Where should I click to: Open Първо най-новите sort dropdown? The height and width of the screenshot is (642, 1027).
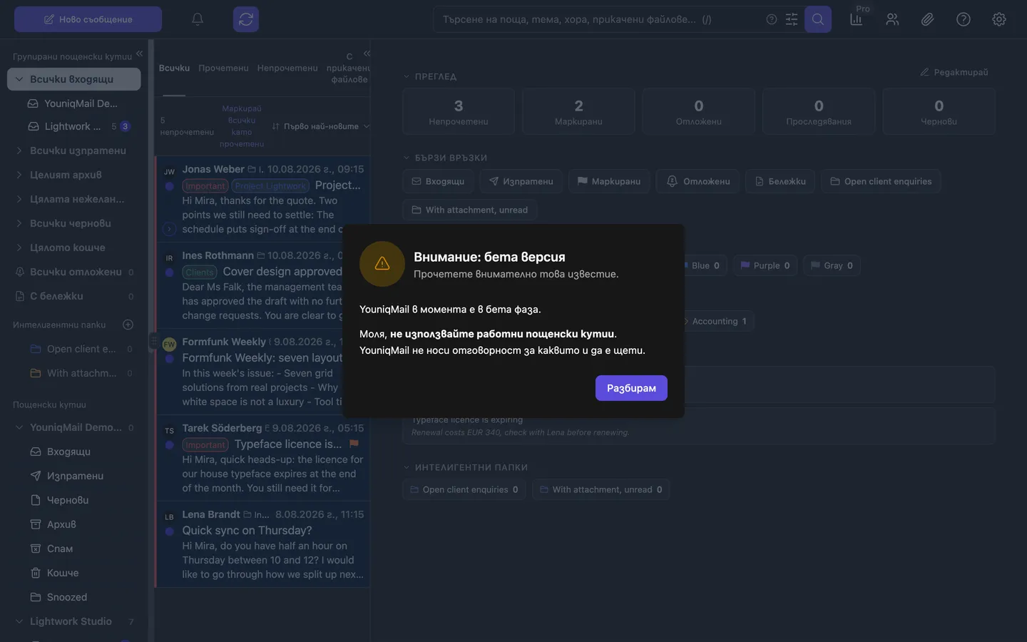coord(321,126)
